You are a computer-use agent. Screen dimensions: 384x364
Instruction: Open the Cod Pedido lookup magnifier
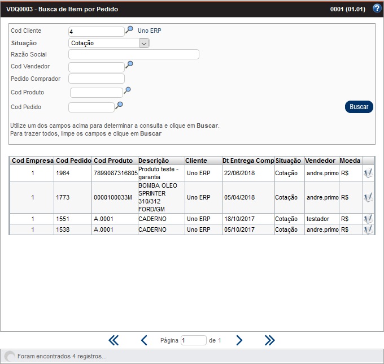(119, 105)
